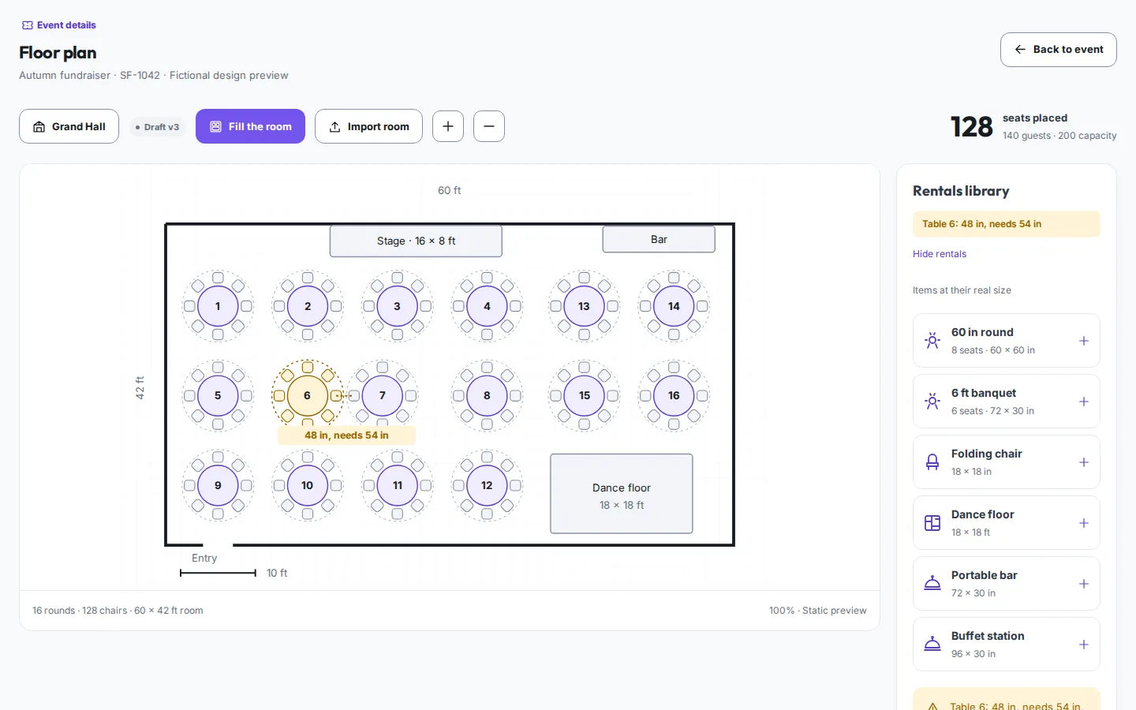Click Hide rentals link
The height and width of the screenshot is (710, 1136).
point(940,254)
